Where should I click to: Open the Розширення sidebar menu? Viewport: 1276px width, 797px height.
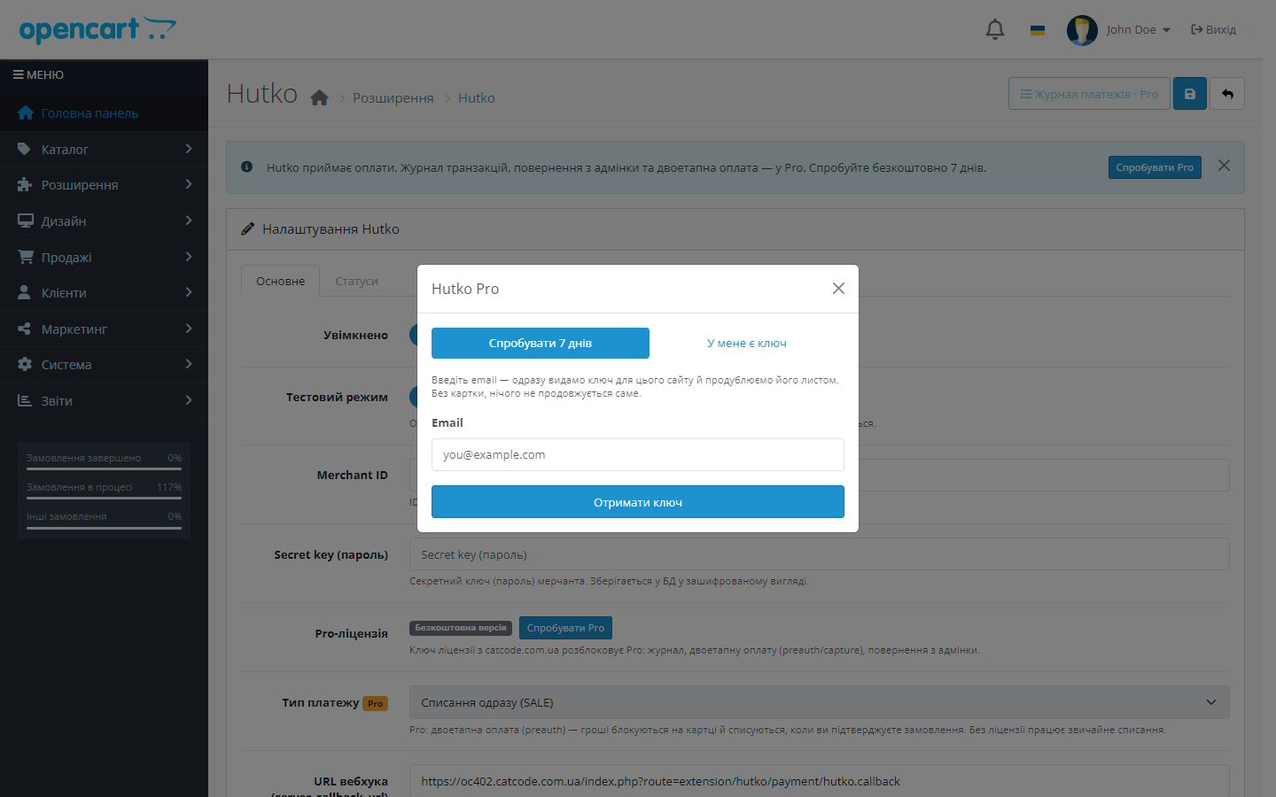click(x=104, y=185)
